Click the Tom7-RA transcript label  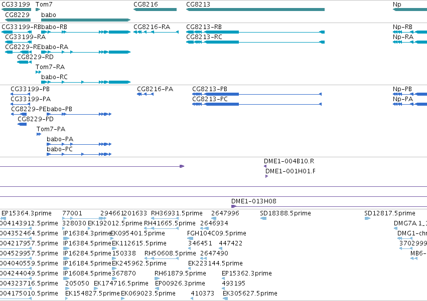pos(50,67)
